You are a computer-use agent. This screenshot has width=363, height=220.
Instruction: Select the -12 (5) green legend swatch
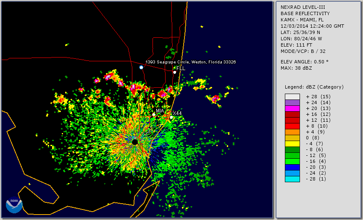[292, 155]
